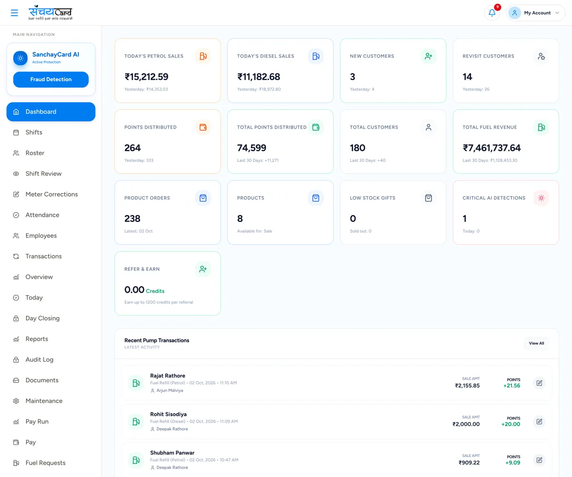Click the Revisit Customers icon
The width and height of the screenshot is (572, 477).
[541, 56]
